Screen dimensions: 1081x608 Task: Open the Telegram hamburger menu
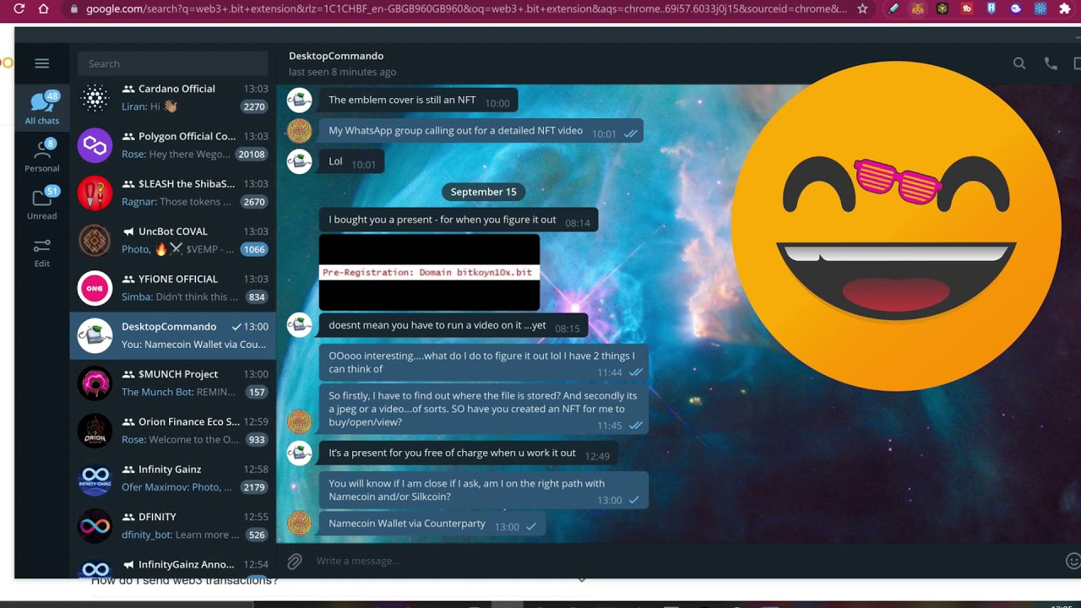click(x=41, y=63)
